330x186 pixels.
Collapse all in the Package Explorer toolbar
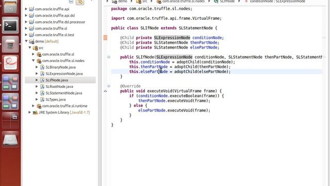point(71,2)
